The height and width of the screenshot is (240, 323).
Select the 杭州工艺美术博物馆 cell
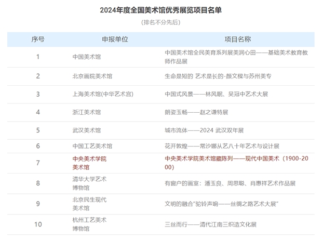tap(89, 224)
